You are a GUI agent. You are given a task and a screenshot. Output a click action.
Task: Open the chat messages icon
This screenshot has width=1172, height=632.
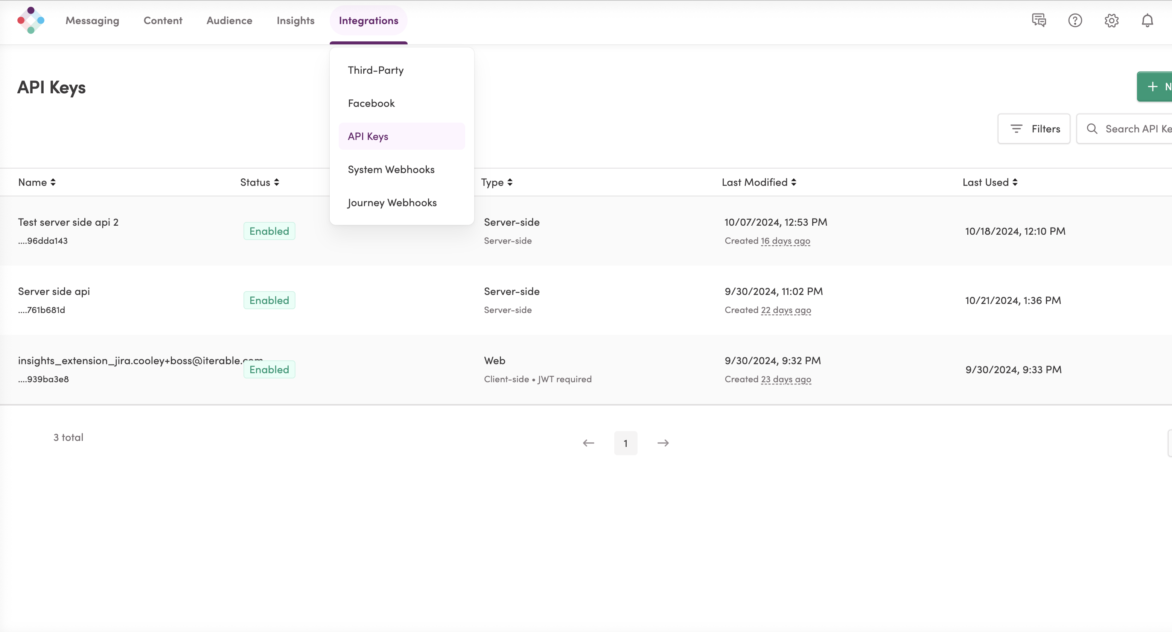(x=1039, y=20)
